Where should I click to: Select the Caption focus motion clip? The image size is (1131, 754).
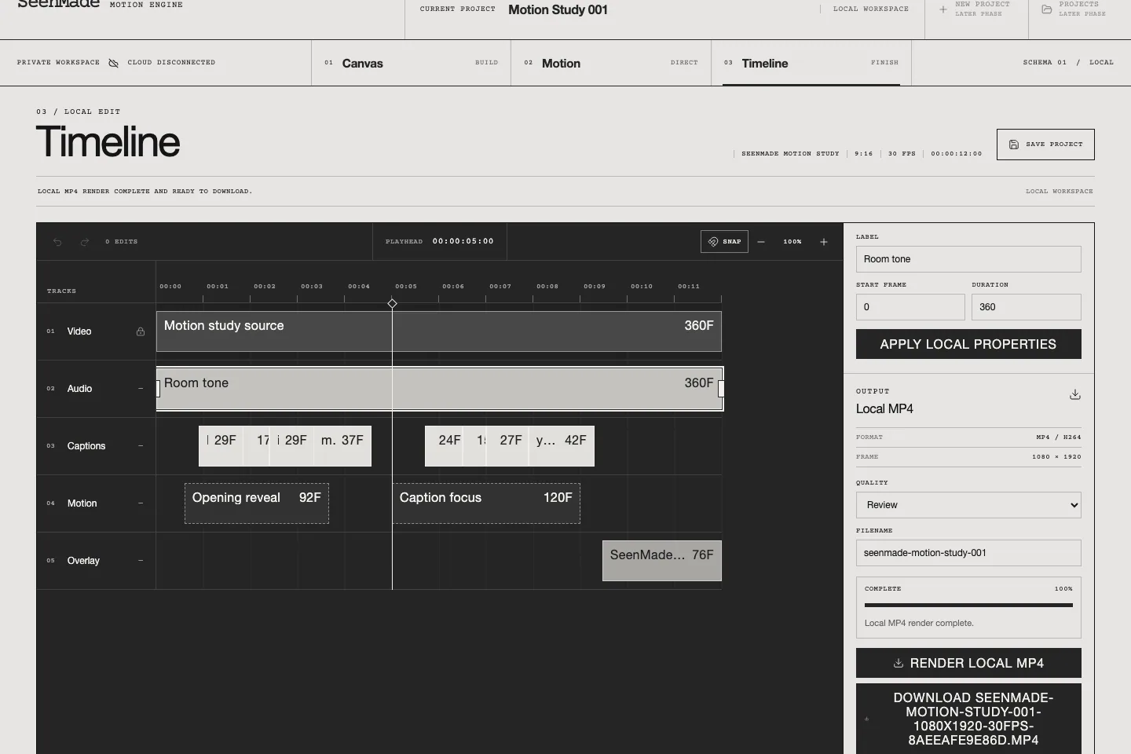[486, 503]
